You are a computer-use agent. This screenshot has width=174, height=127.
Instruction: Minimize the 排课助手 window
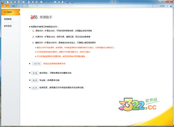click(160, 1)
